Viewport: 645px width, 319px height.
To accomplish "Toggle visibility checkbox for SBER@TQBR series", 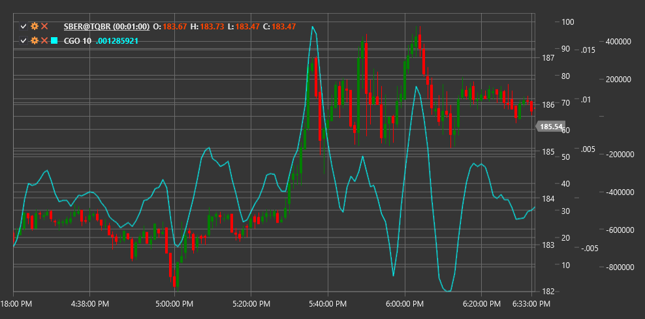I will pos(24,27).
